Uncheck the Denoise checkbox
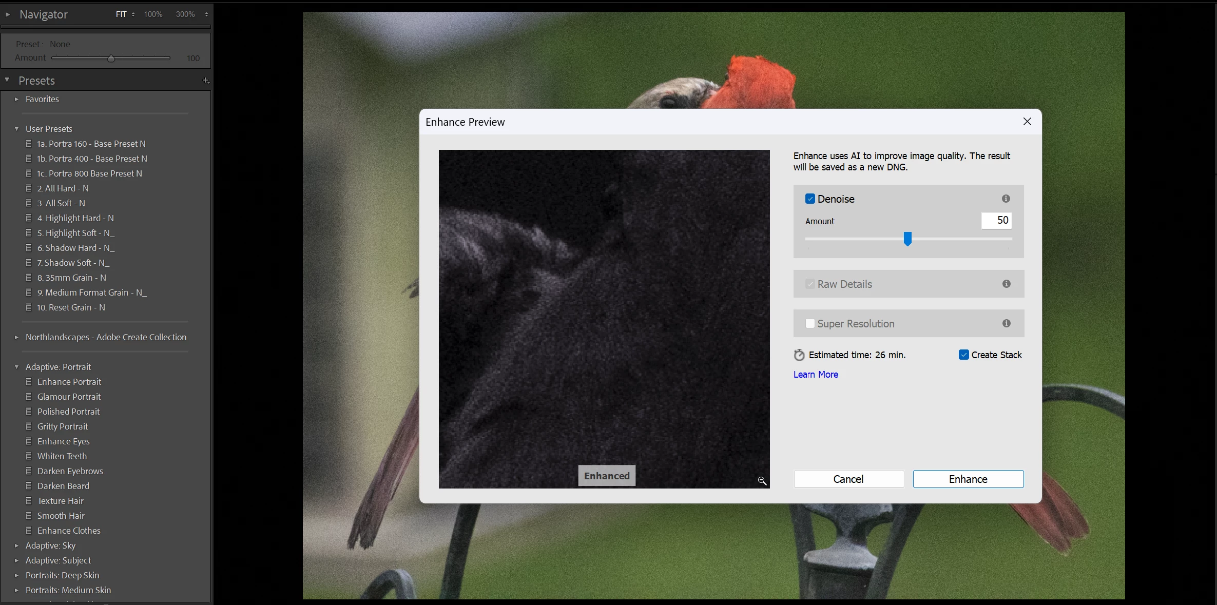 coord(810,199)
